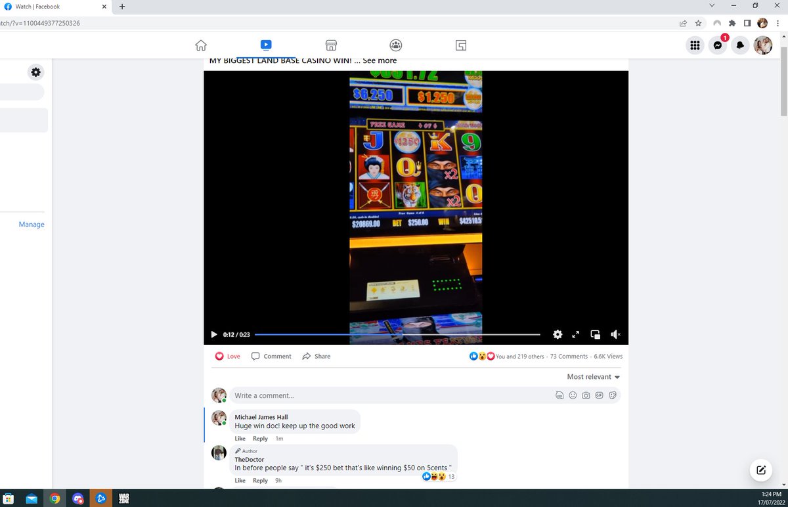The width and height of the screenshot is (788, 507).
Task: Add a GIF to the comment
Action: [x=599, y=395]
